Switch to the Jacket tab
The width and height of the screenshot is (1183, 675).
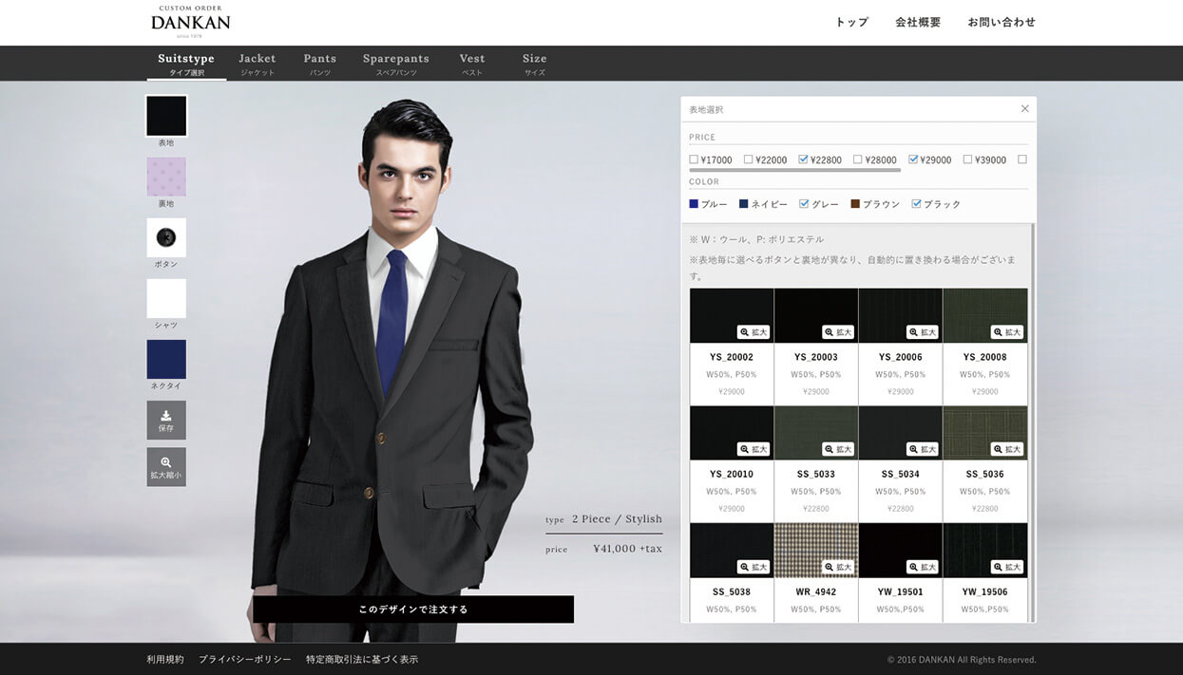coord(258,63)
